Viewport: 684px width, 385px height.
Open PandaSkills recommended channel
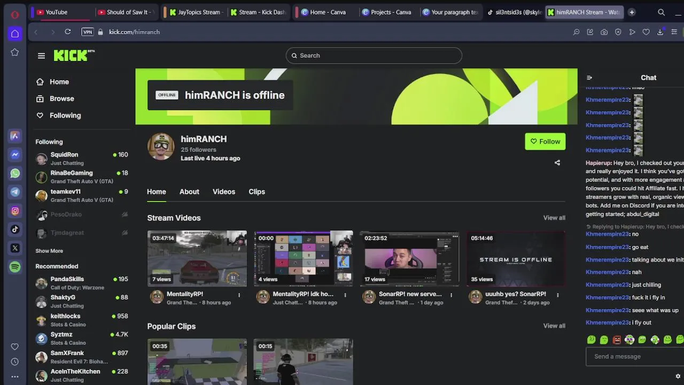coord(82,283)
